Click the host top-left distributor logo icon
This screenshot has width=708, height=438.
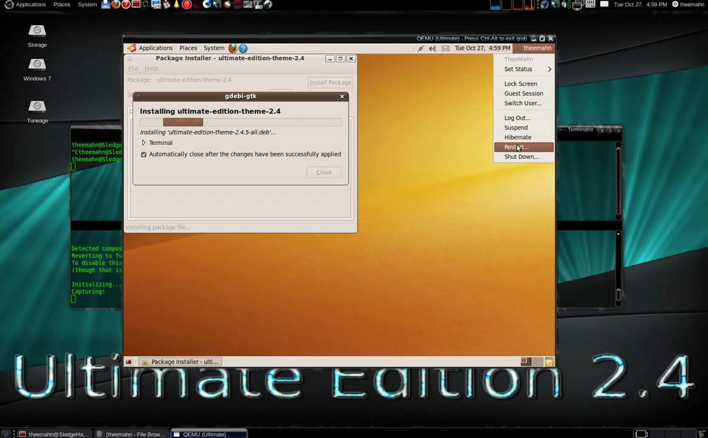pos(9,4)
